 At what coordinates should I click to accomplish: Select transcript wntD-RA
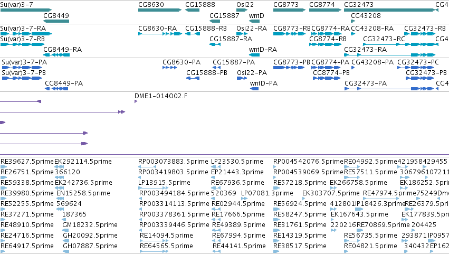click(263, 50)
